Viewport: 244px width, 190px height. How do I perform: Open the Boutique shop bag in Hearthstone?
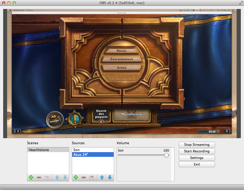coord(55,120)
